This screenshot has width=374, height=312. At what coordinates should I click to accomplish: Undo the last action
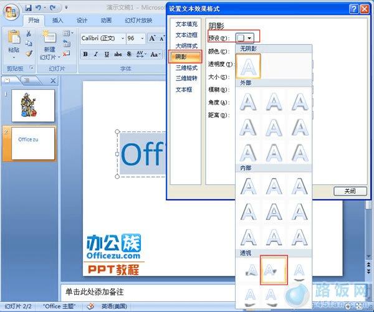[38, 8]
